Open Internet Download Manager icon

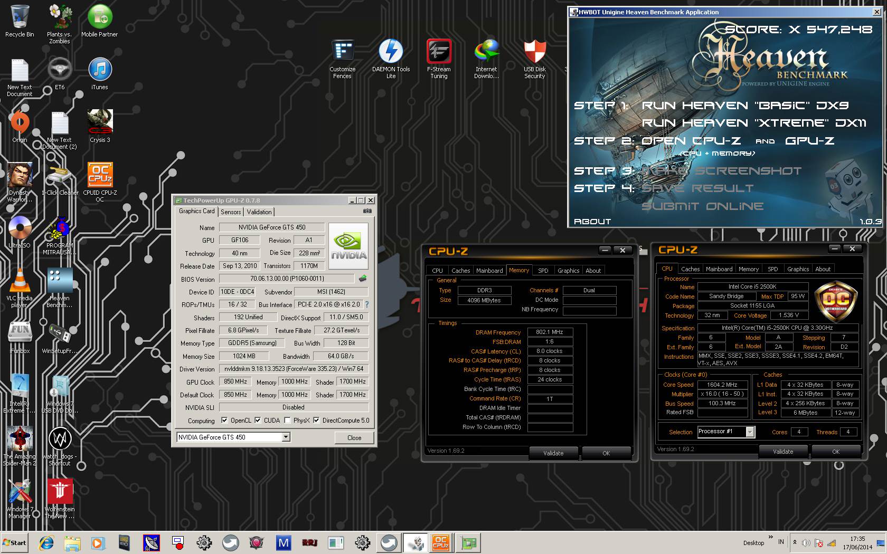(486, 59)
